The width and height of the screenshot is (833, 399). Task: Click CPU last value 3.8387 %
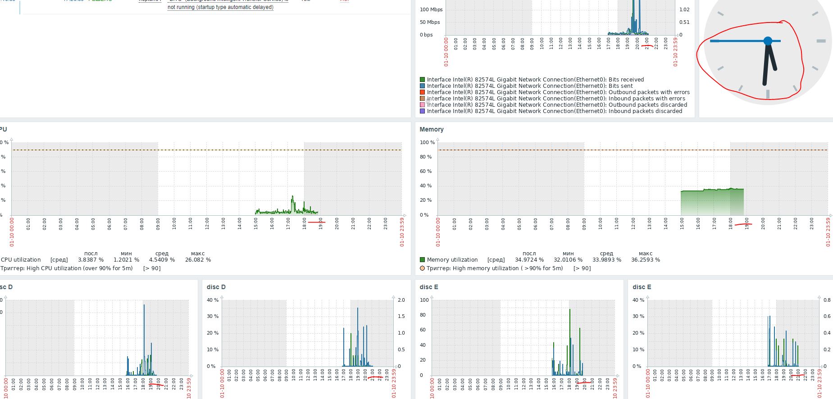(91, 260)
